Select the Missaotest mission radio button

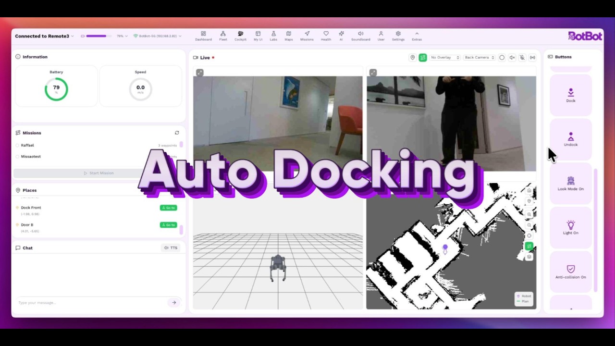17,157
